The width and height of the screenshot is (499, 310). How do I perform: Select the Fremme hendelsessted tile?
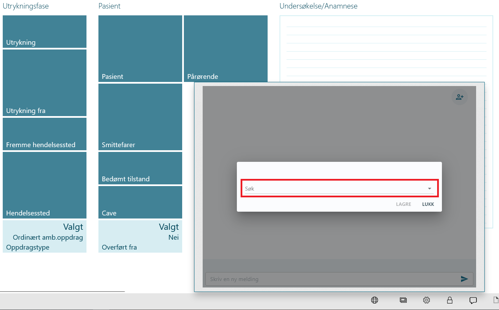pyautogui.click(x=44, y=134)
